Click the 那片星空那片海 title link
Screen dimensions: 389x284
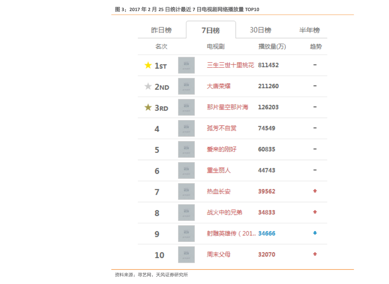[x=228, y=107]
